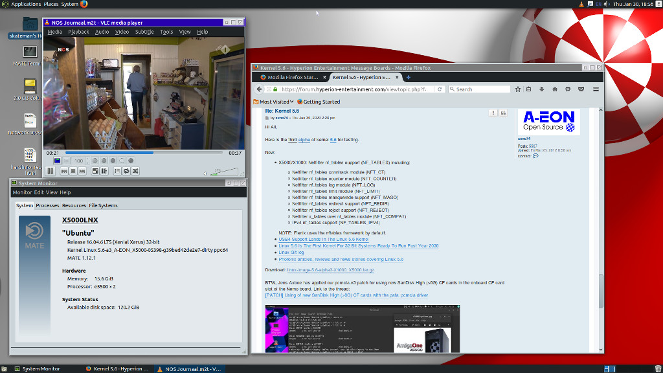The height and width of the screenshot is (373, 663).
Task: Open the VLC Subtitle menu
Action: click(x=144, y=32)
